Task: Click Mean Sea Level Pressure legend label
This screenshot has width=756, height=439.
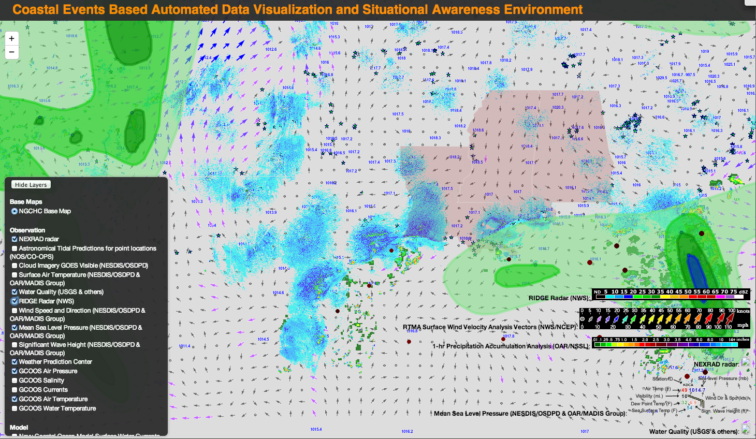Action: [530, 414]
